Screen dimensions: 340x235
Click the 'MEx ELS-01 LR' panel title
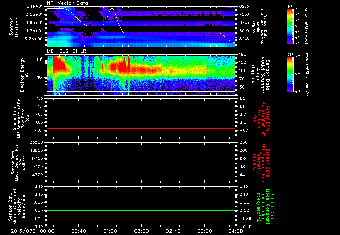66,51
